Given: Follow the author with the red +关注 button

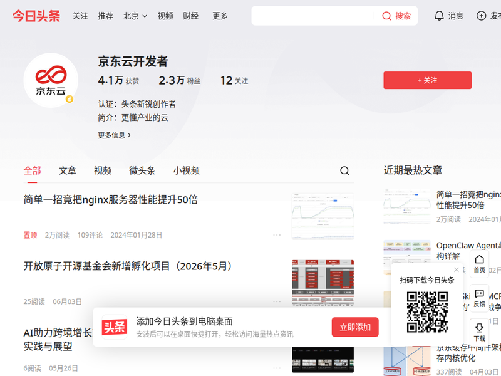Looking at the screenshot, I should tap(428, 80).
